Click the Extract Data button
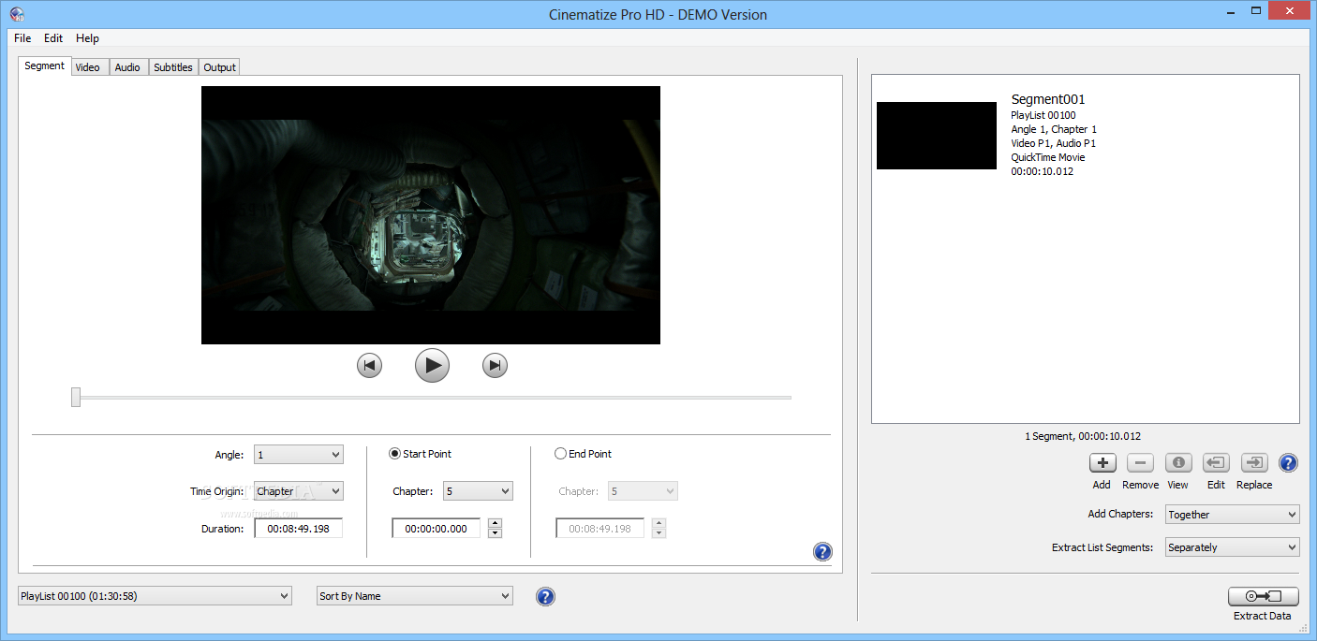The width and height of the screenshot is (1317, 641). click(1263, 596)
